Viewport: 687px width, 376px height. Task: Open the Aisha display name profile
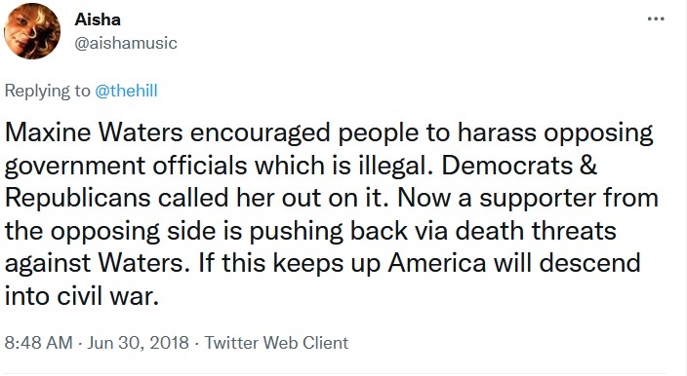(98, 19)
